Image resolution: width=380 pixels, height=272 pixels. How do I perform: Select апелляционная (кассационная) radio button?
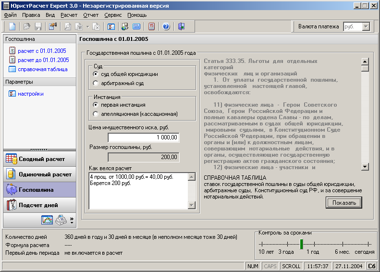[x=96, y=114]
